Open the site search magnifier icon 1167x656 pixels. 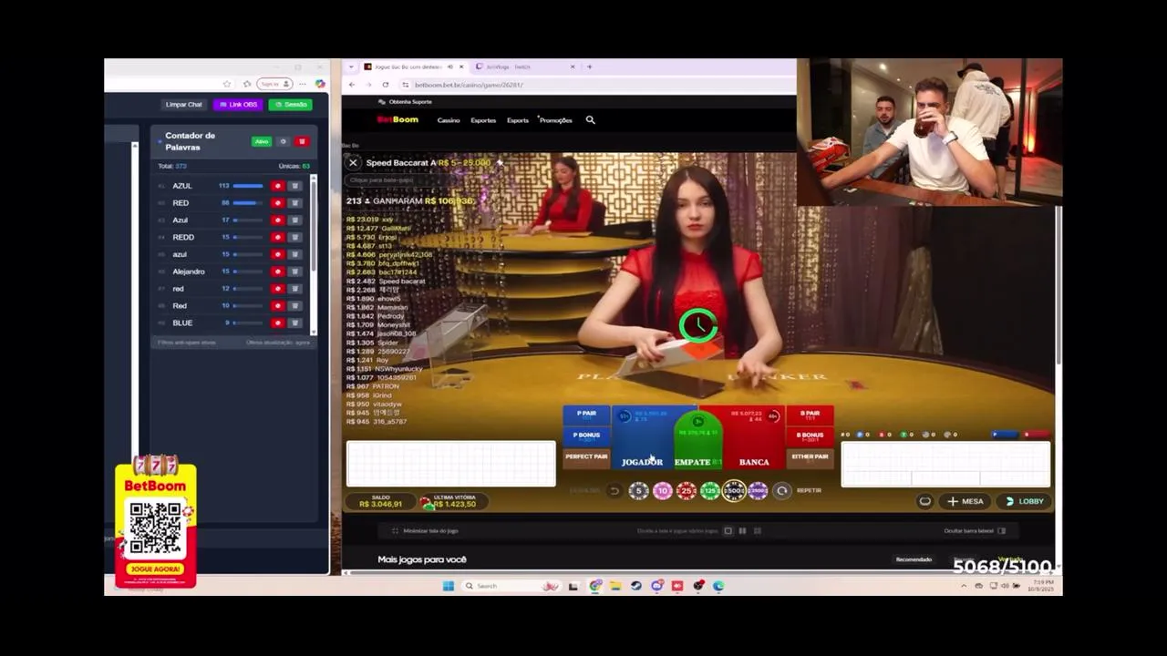[x=590, y=119]
